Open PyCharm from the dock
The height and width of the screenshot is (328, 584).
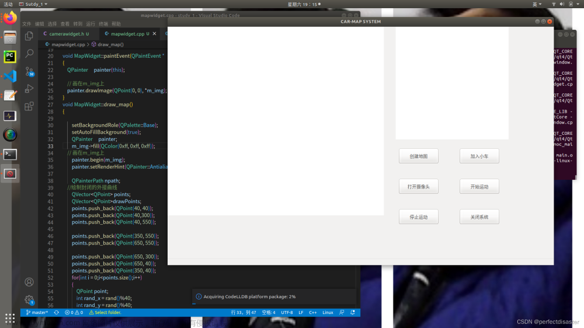point(10,57)
